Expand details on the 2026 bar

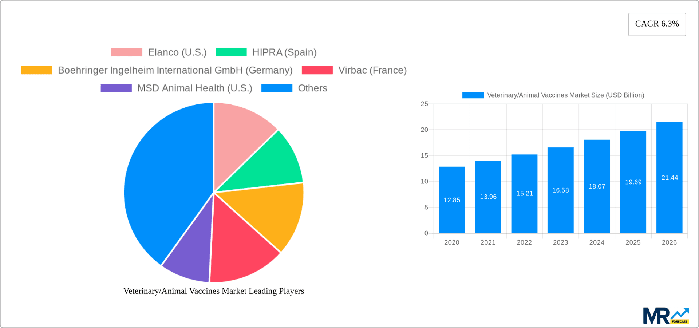pyautogui.click(x=669, y=175)
